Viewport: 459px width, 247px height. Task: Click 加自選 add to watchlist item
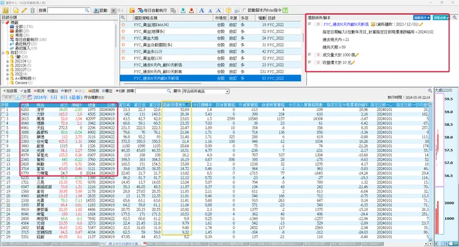click(11, 91)
